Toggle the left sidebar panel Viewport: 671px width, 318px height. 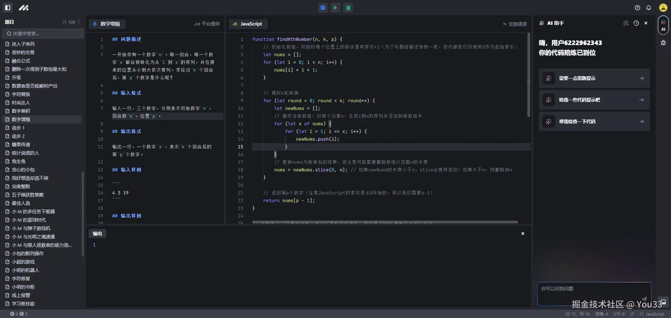(x=8, y=8)
